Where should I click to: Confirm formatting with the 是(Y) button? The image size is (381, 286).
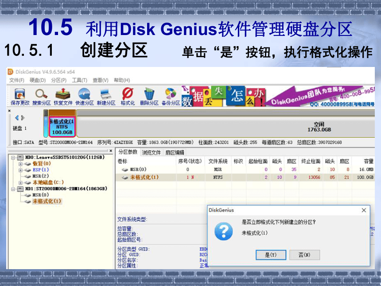(x=271, y=255)
